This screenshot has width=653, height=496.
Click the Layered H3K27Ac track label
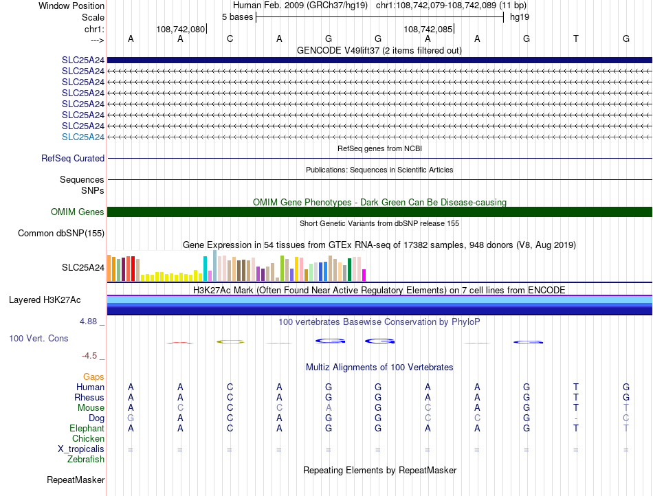pyautogui.click(x=45, y=300)
